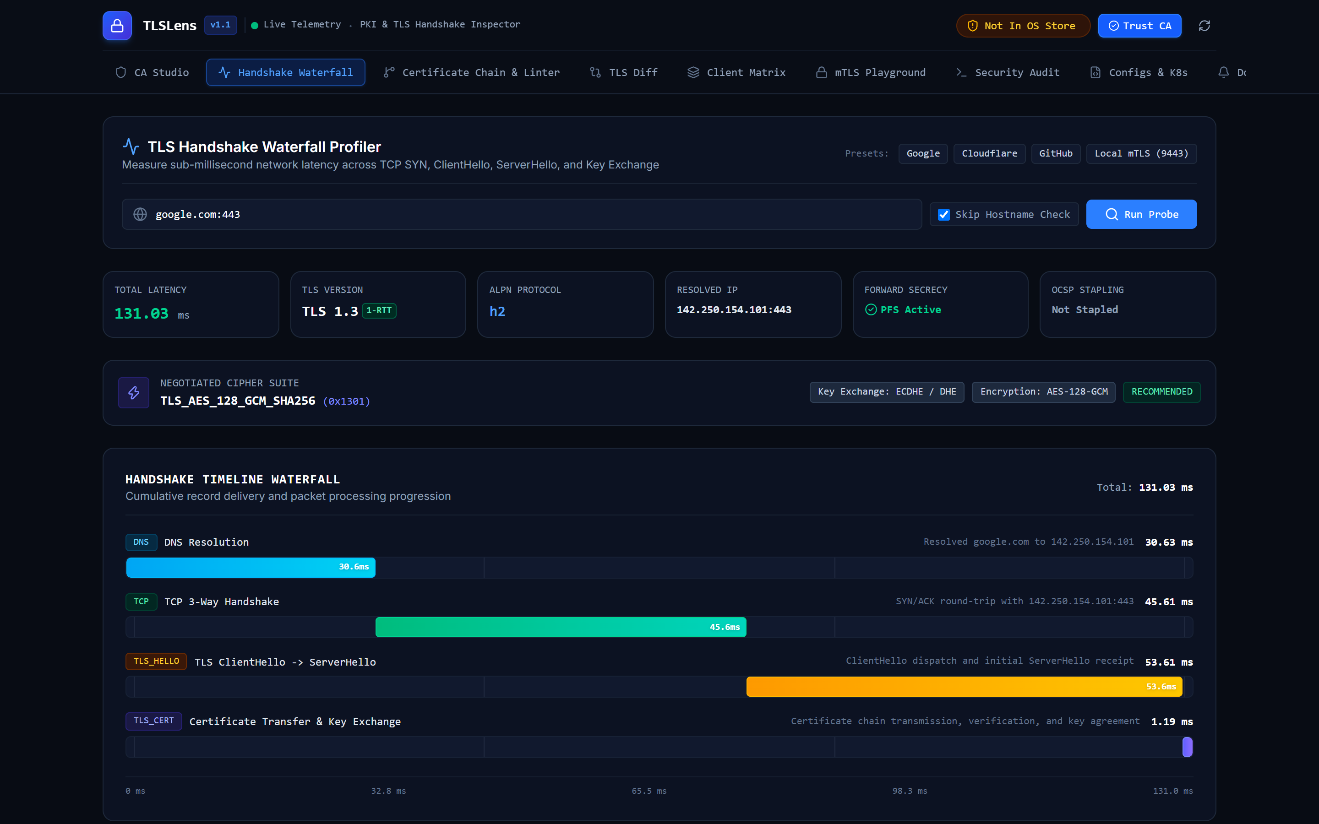The image size is (1319, 824).
Task: Select the Handshake Waterfall tab
Action: click(286, 72)
